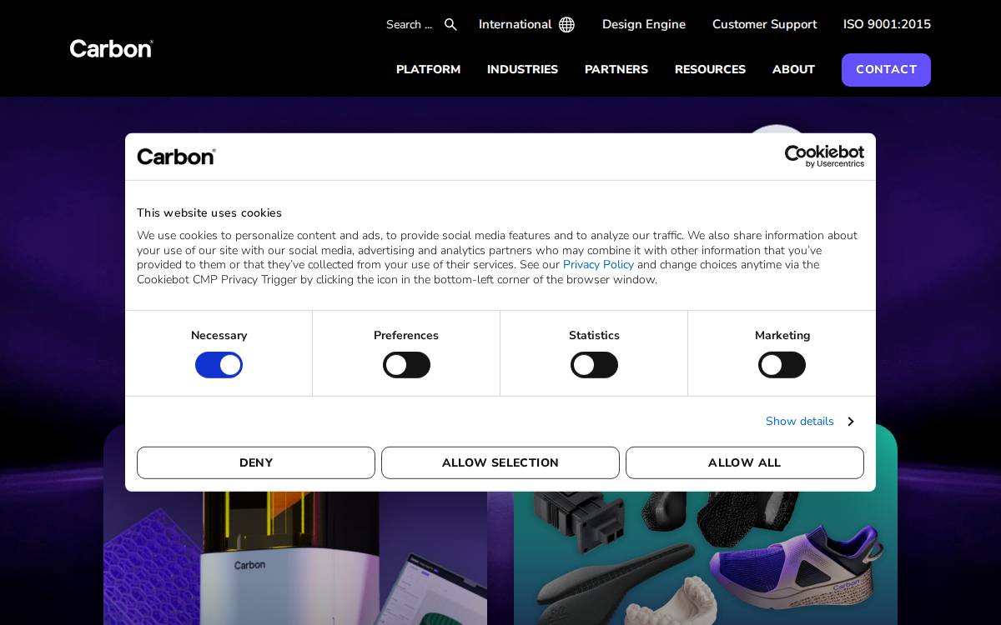
Task: Click the DENY button
Action: [256, 462]
